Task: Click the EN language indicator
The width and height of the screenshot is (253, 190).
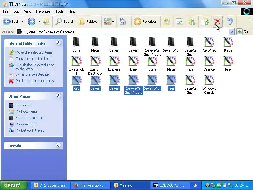Action: click(195, 185)
